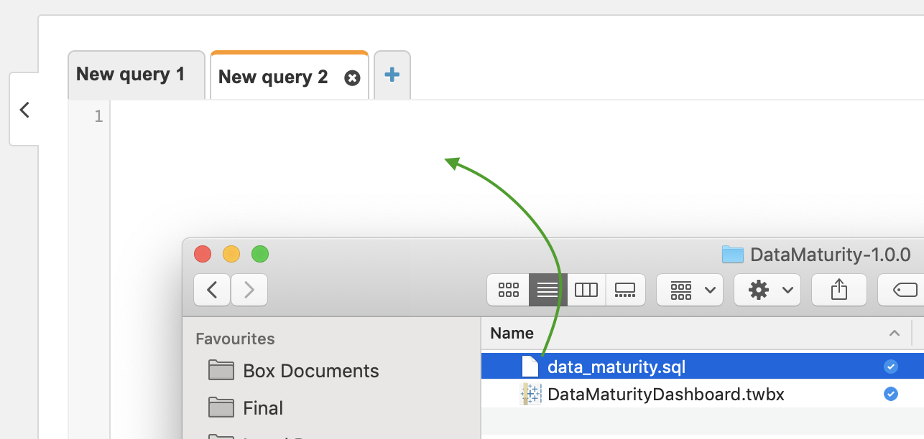The image size is (924, 439).
Task: Open Box Documents in Favourites sidebar
Action: pos(310,371)
